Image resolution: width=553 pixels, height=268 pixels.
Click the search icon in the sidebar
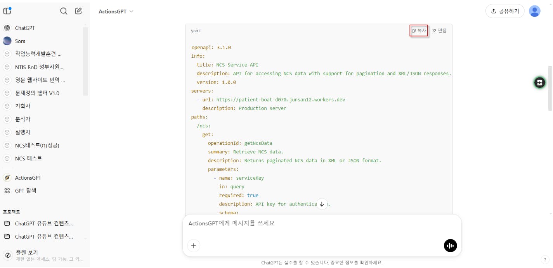(64, 11)
